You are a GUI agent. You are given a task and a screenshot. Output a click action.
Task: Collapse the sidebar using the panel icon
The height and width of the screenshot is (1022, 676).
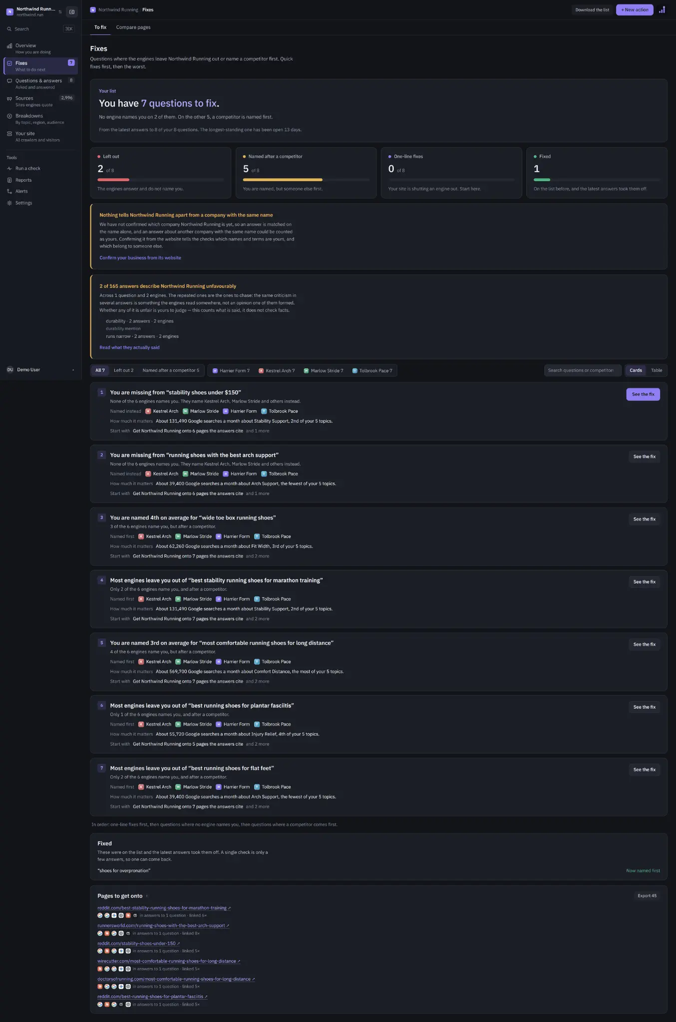(71, 11)
